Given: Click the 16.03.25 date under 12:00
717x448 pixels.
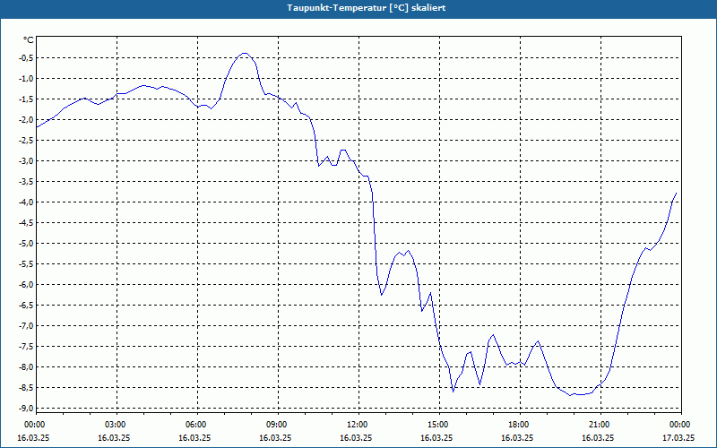Looking at the screenshot, I should pos(355,437).
